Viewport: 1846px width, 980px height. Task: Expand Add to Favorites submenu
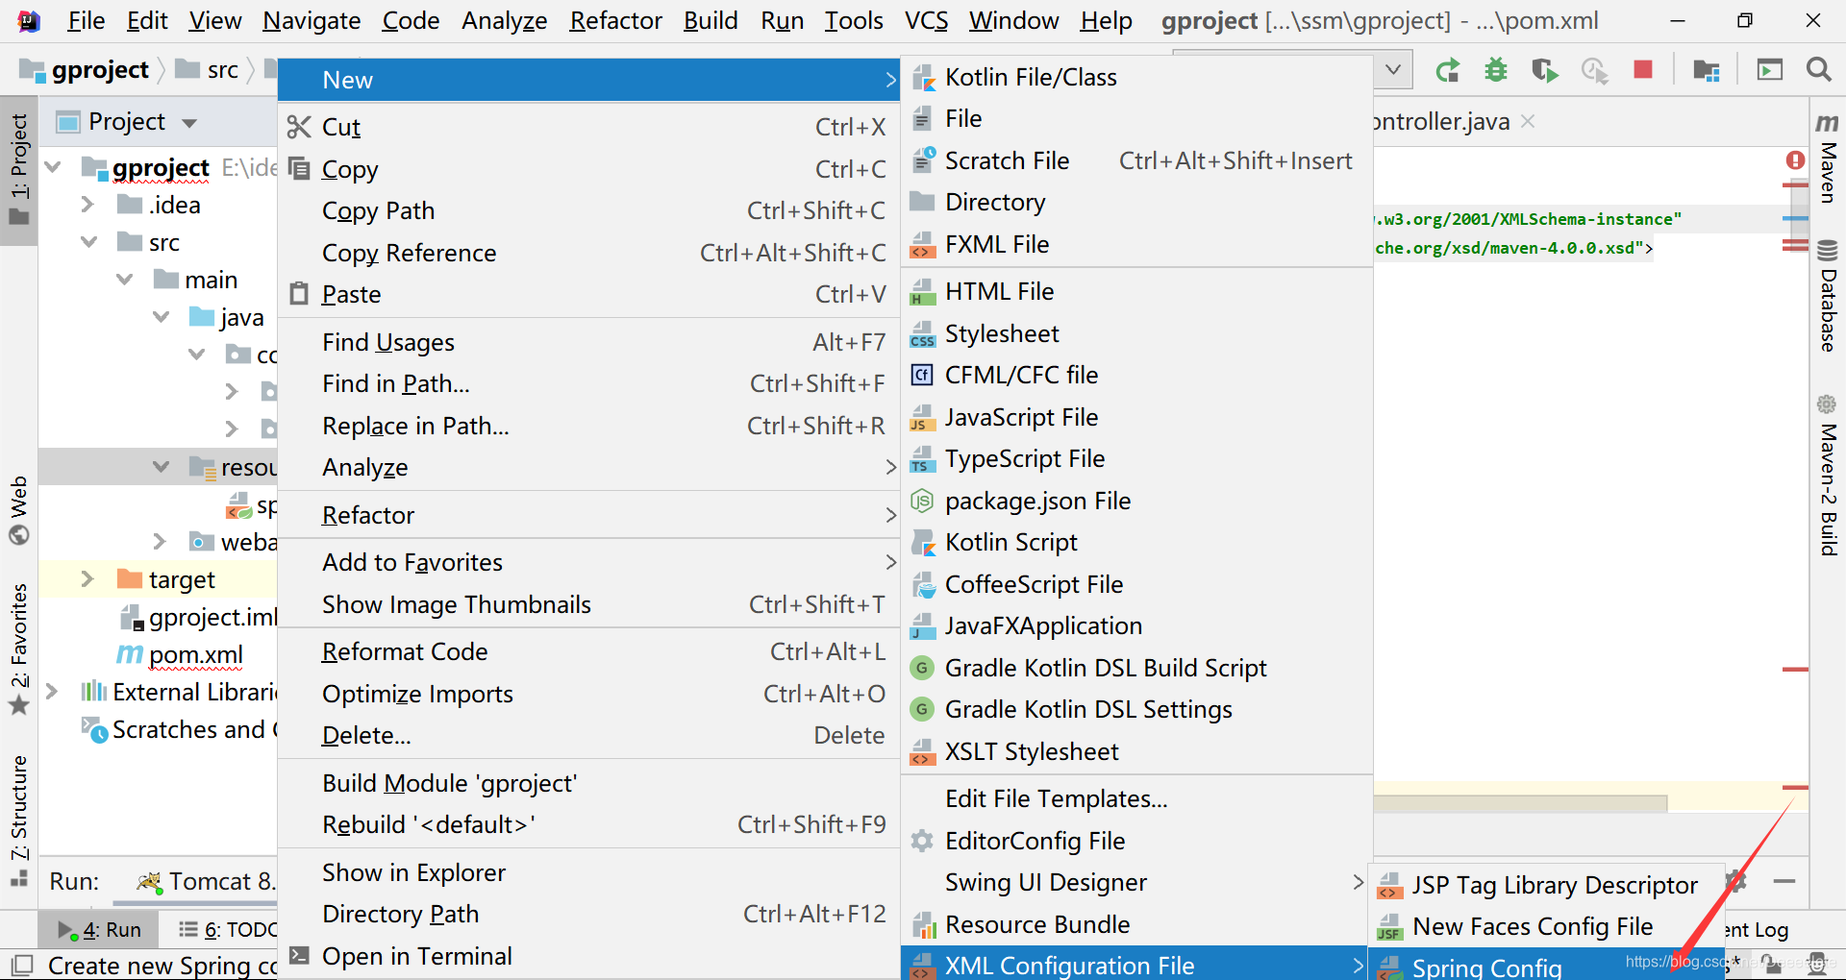point(589,562)
